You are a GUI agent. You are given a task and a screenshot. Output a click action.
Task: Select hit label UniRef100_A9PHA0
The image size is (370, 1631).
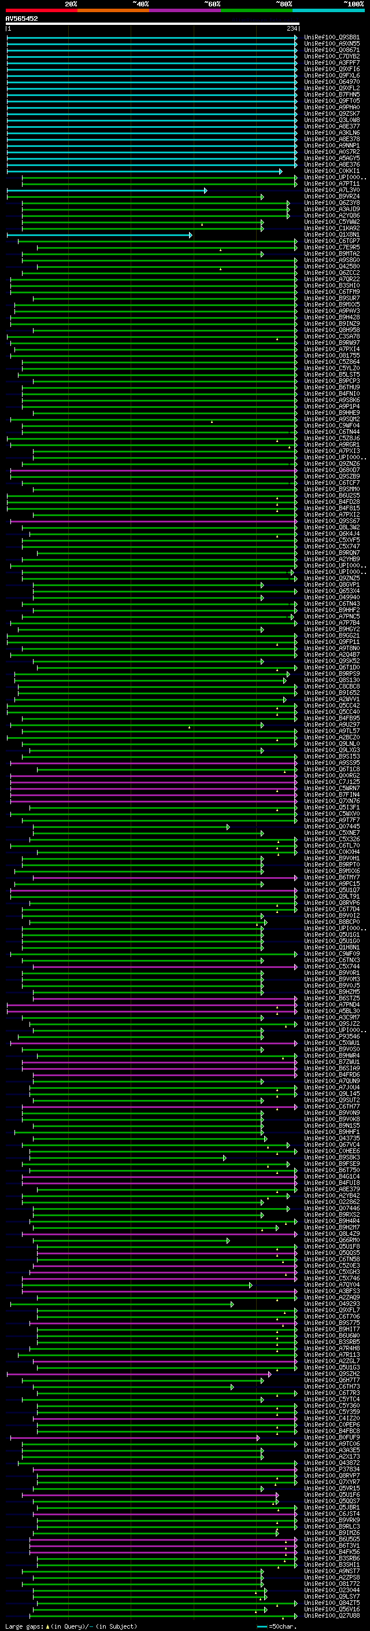(x=332, y=107)
